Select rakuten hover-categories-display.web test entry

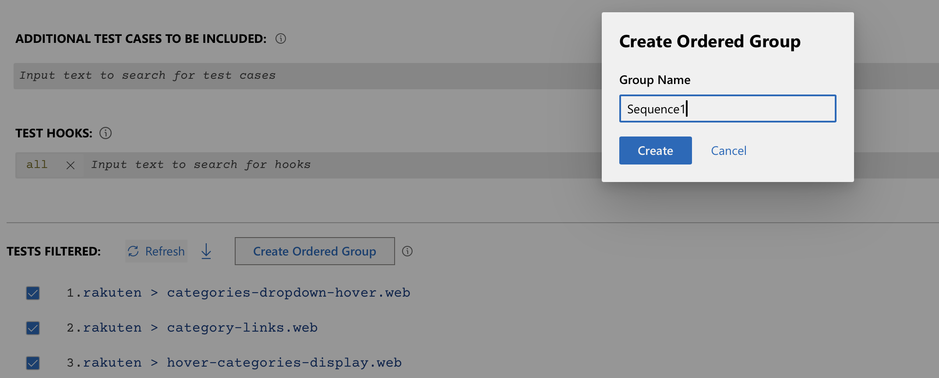click(x=234, y=363)
